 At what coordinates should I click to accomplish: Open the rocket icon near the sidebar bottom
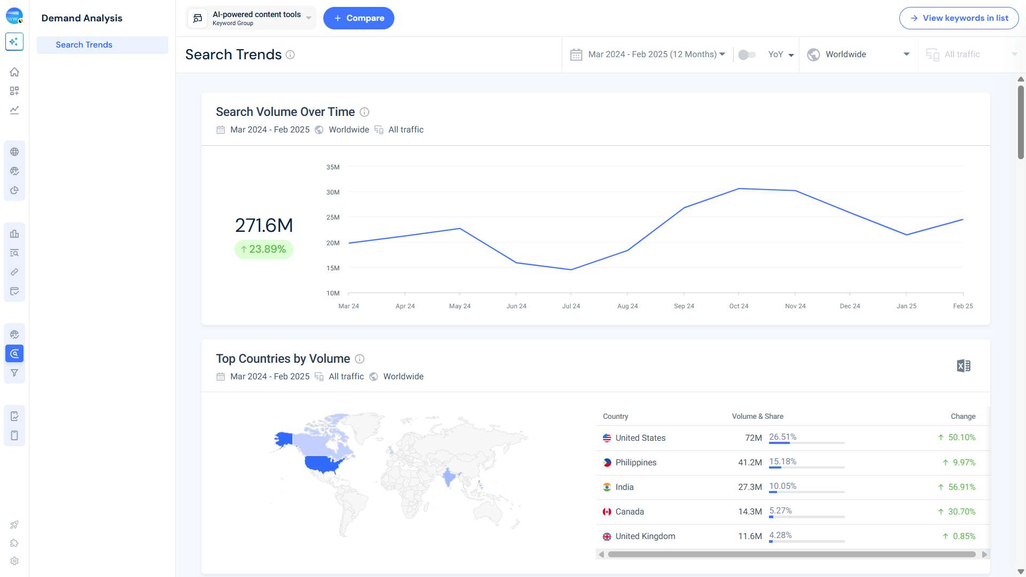pos(14,525)
